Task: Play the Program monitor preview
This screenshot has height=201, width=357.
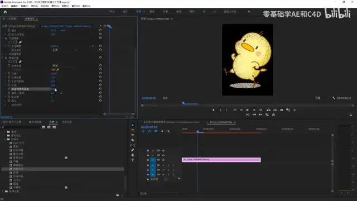Action: 248,110
